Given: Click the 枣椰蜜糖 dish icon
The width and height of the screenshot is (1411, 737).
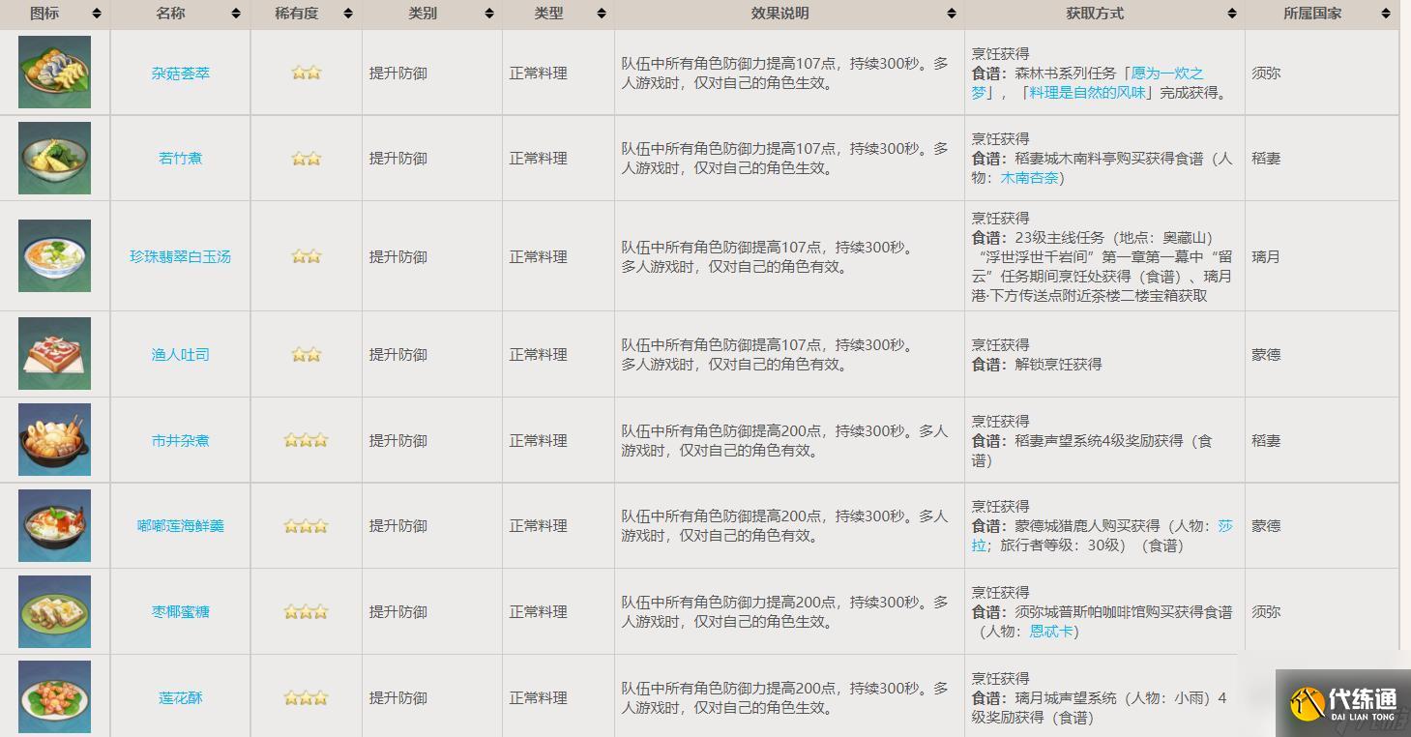Looking at the screenshot, I should click(54, 611).
